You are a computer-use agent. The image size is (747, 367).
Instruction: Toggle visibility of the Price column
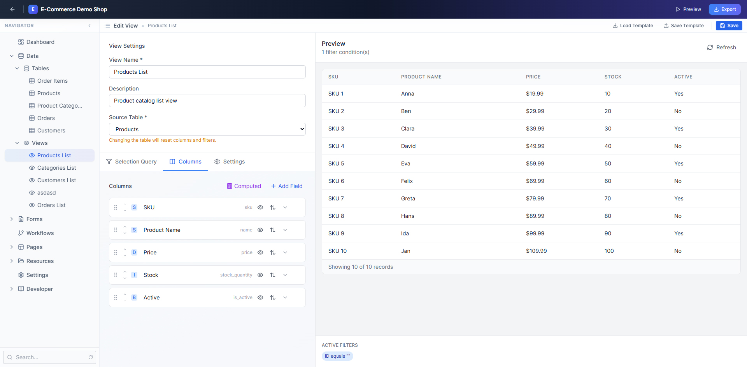pos(260,252)
